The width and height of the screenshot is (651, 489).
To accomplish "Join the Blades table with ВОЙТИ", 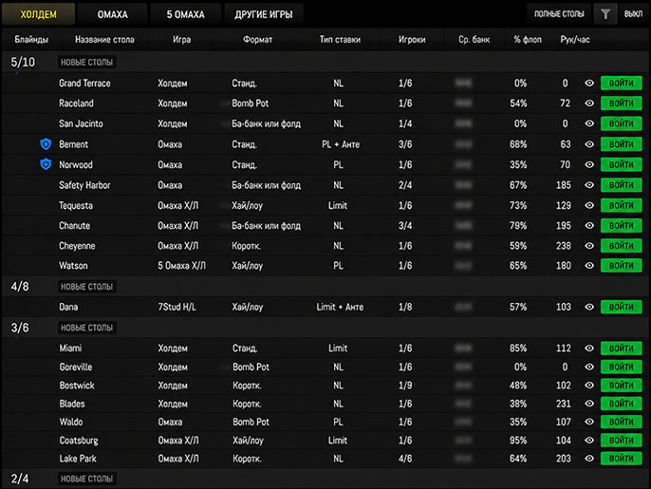I will (x=621, y=404).
